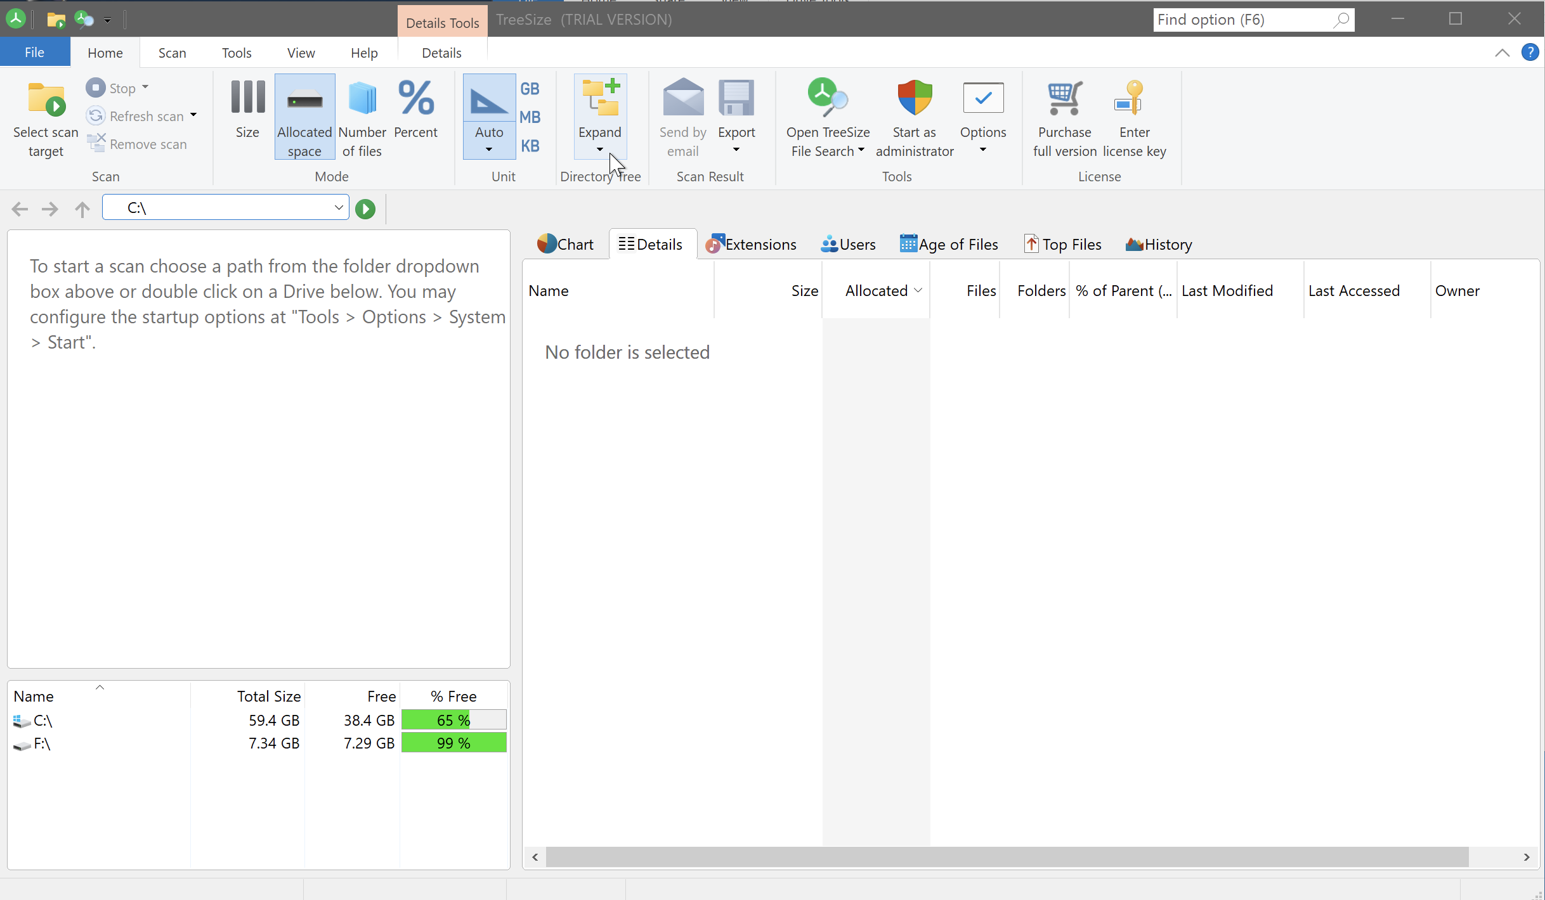
Task: Switch to Size mode
Action: (247, 115)
